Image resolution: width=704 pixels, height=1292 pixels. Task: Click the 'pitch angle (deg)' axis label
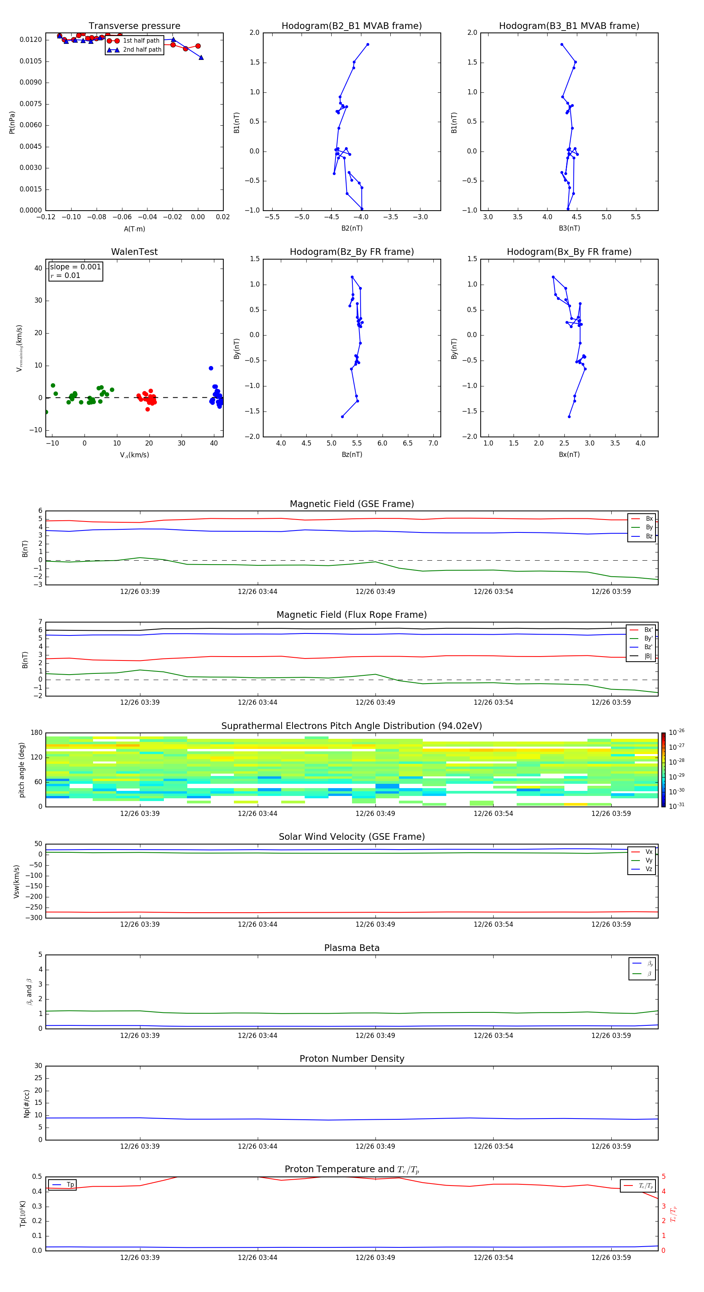[22, 770]
